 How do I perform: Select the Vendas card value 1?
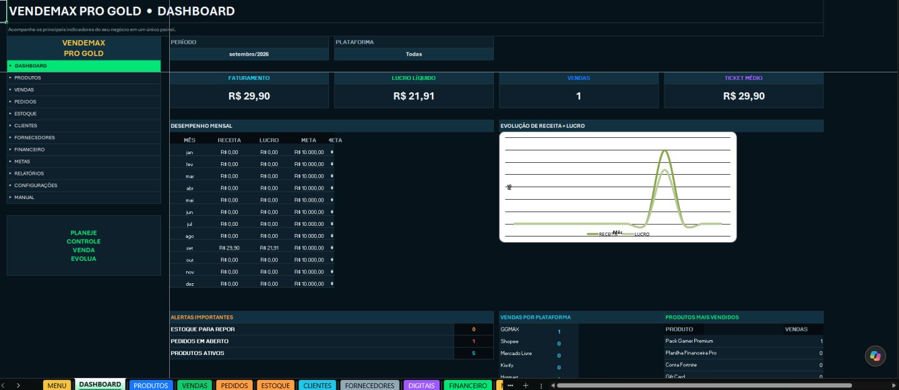[579, 96]
